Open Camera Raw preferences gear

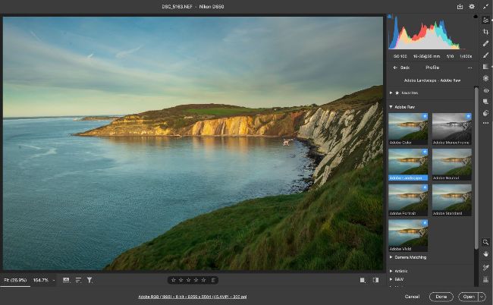(x=471, y=6)
